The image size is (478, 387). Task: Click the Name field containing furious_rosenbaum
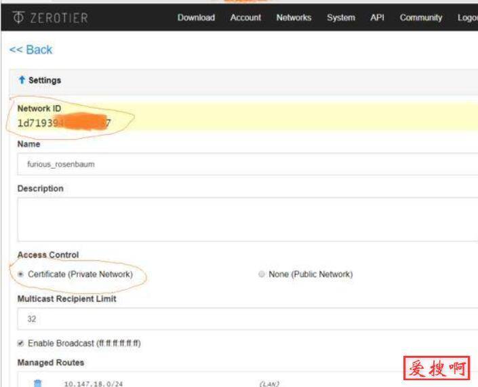coord(244,165)
